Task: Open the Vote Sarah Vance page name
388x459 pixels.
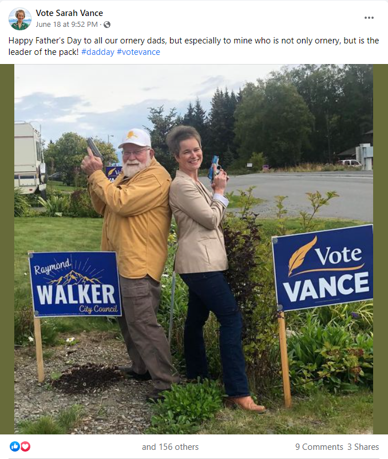Action: [x=69, y=13]
